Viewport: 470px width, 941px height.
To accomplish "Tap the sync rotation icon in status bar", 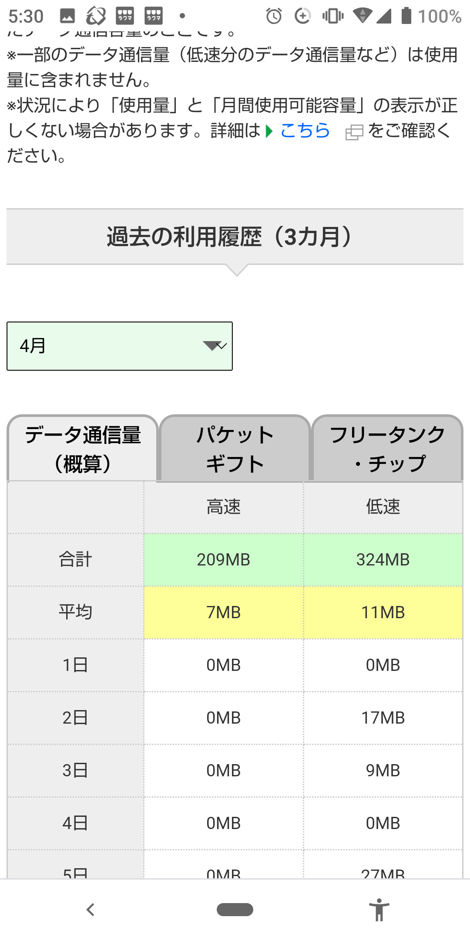I will pyautogui.click(x=96, y=16).
